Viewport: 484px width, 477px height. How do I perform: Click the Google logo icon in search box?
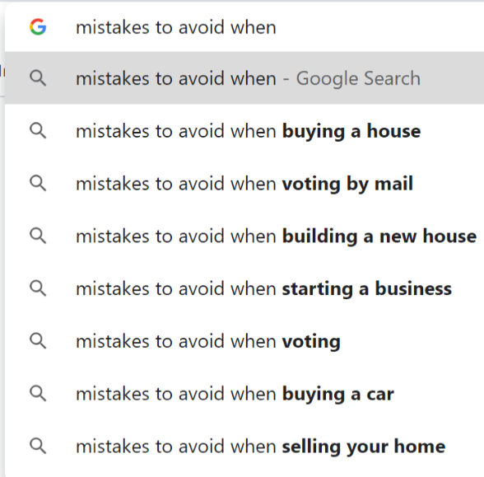(x=38, y=27)
